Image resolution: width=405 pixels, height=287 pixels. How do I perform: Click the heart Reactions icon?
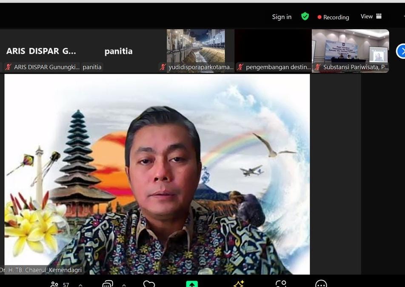[x=149, y=284]
